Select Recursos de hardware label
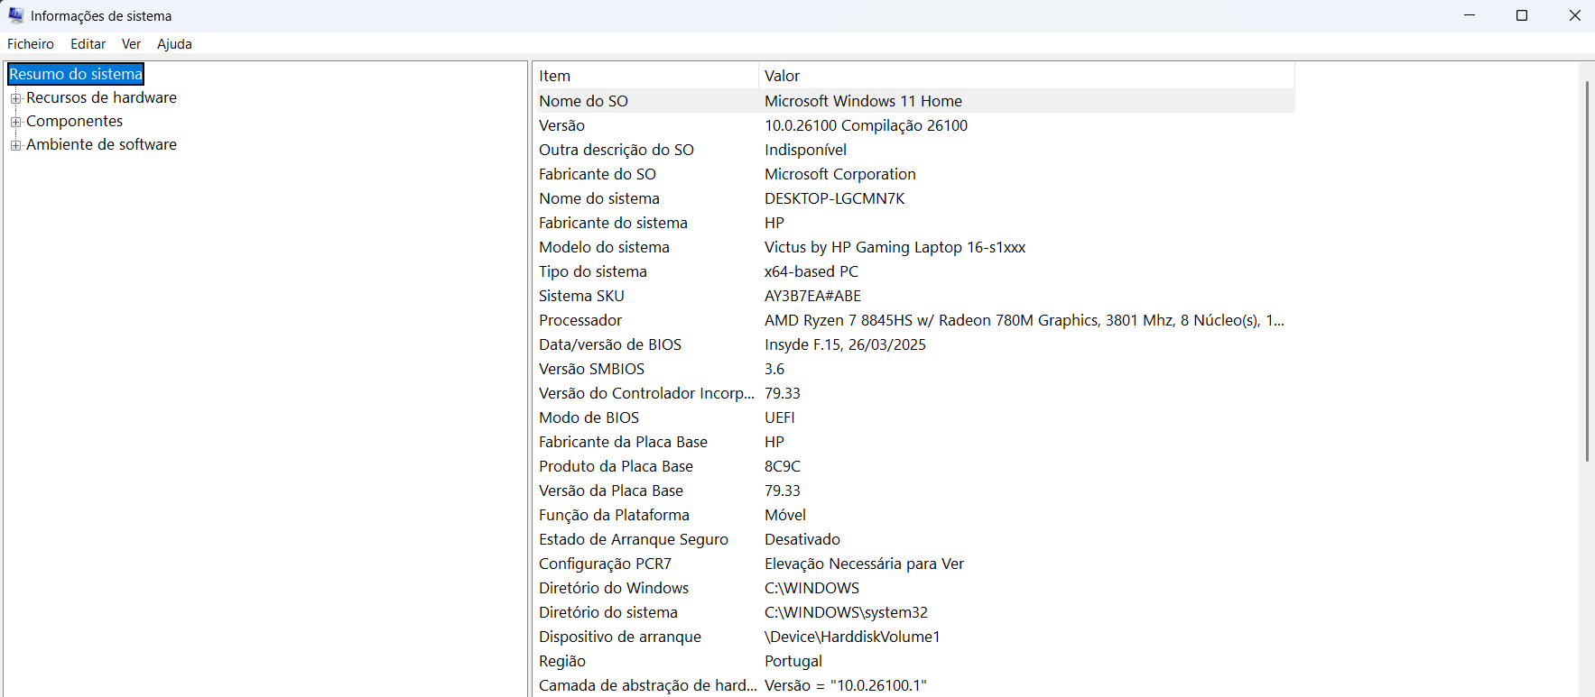 pos(101,97)
